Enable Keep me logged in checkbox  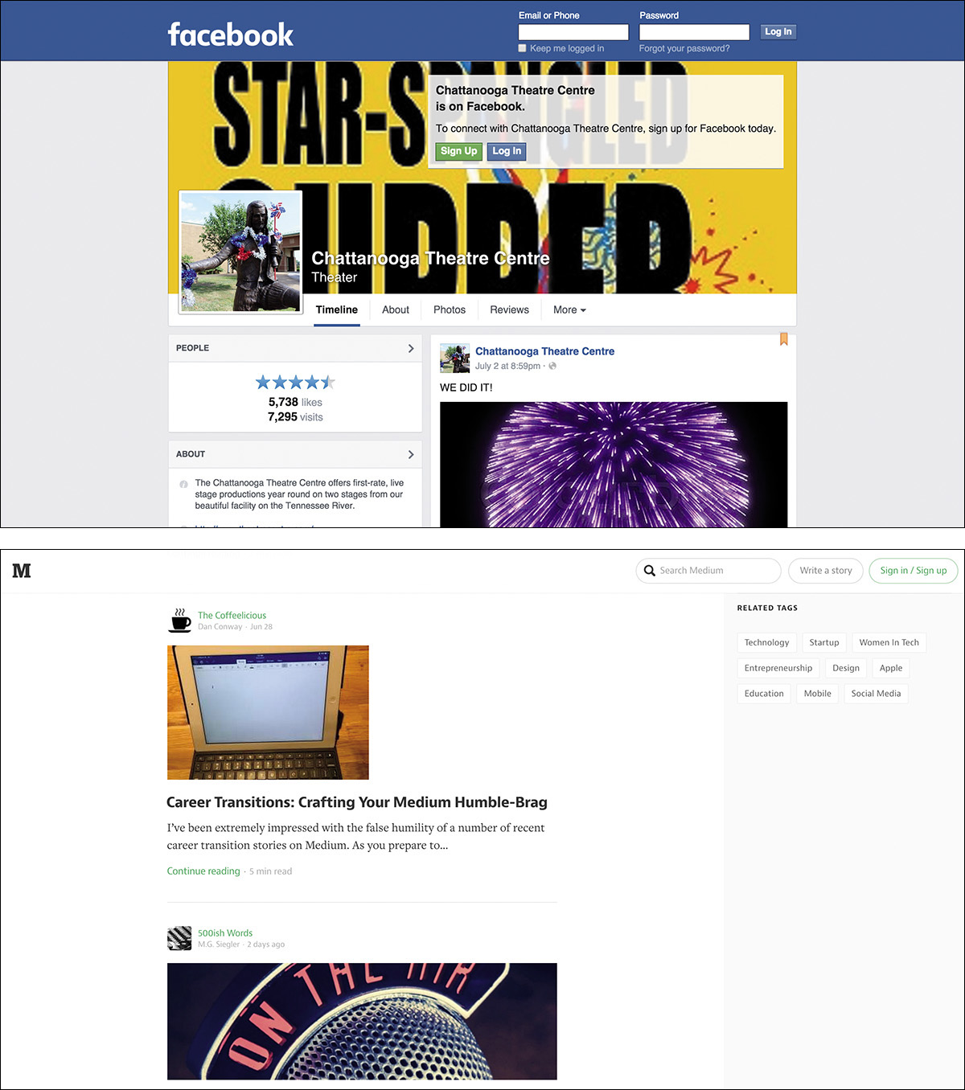pyautogui.click(x=523, y=48)
